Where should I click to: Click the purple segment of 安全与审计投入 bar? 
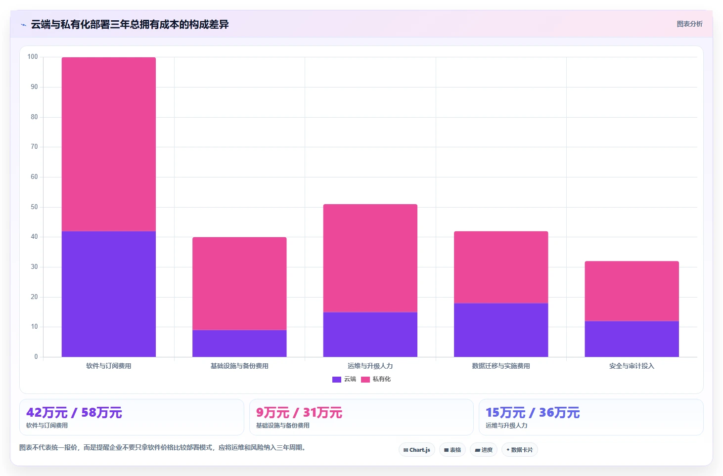tap(632, 339)
